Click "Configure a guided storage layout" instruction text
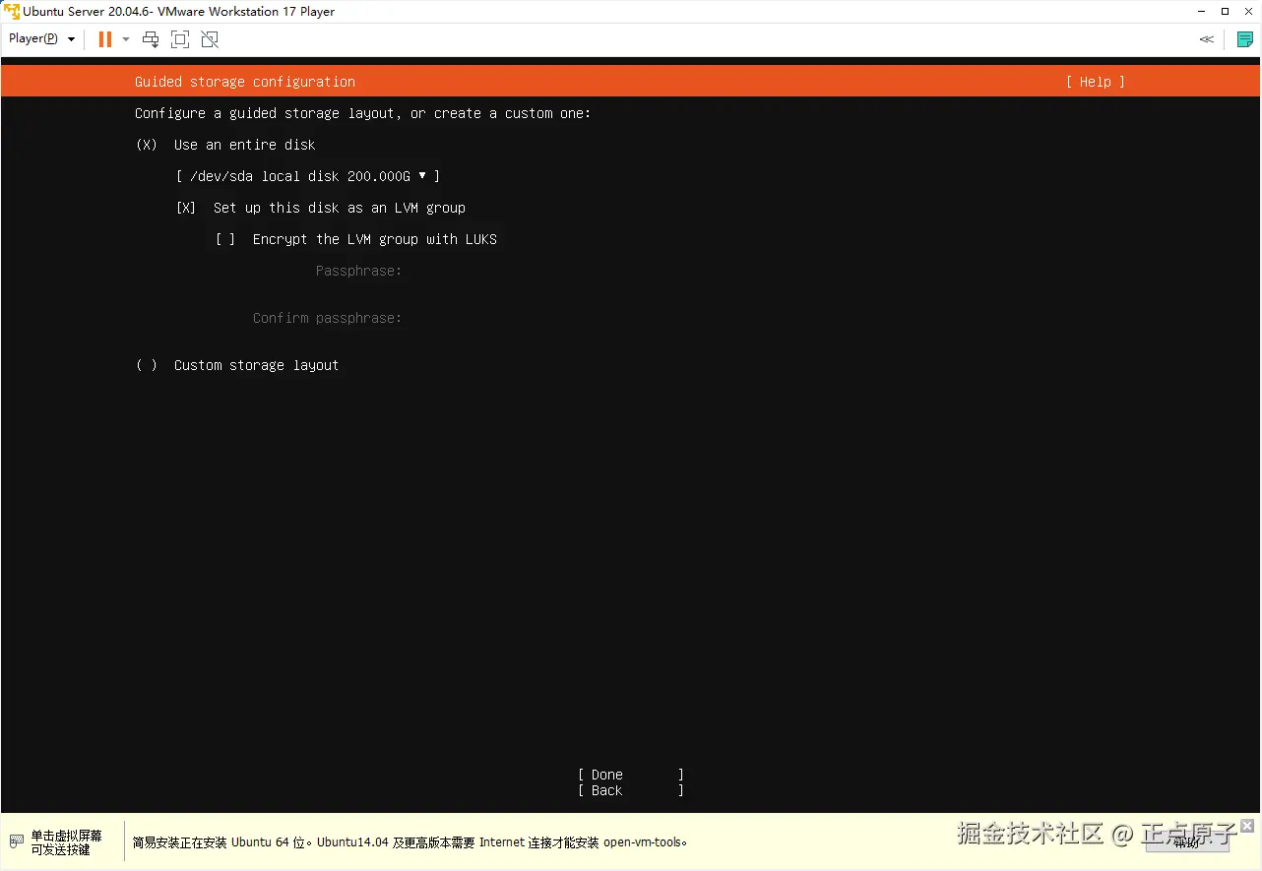The image size is (1262, 871). click(363, 113)
